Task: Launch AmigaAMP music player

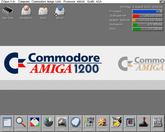Action: click(103, 123)
